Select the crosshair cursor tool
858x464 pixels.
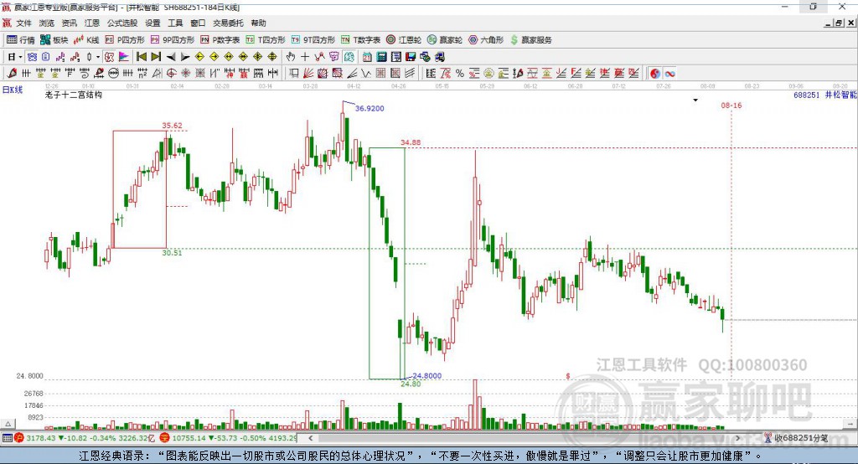point(305,57)
